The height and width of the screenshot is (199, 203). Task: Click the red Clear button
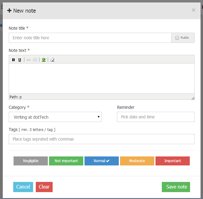pos(44,187)
